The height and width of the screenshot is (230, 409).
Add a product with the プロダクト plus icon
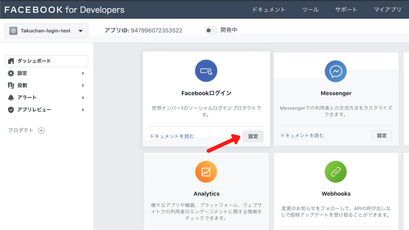click(x=41, y=130)
